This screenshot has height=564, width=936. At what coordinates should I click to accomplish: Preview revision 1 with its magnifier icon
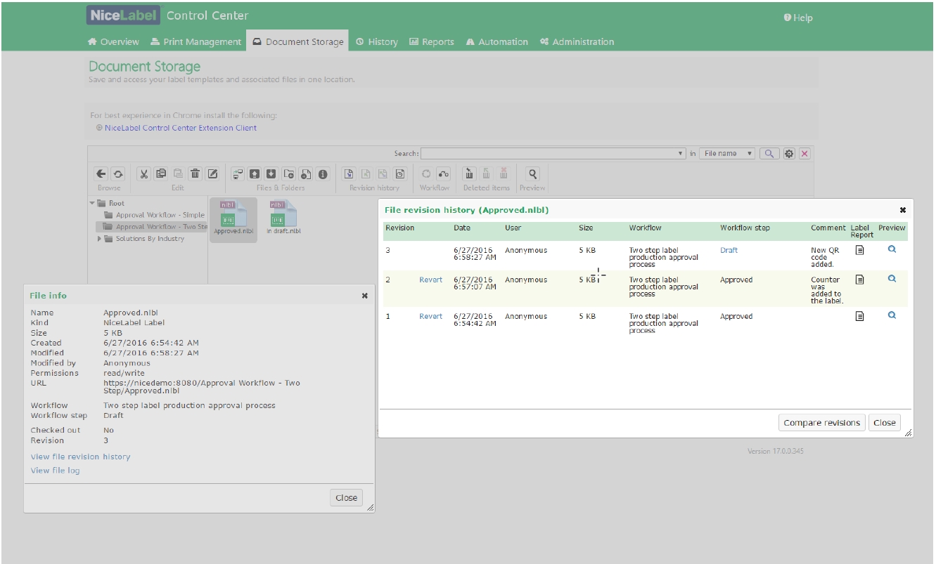[892, 315]
